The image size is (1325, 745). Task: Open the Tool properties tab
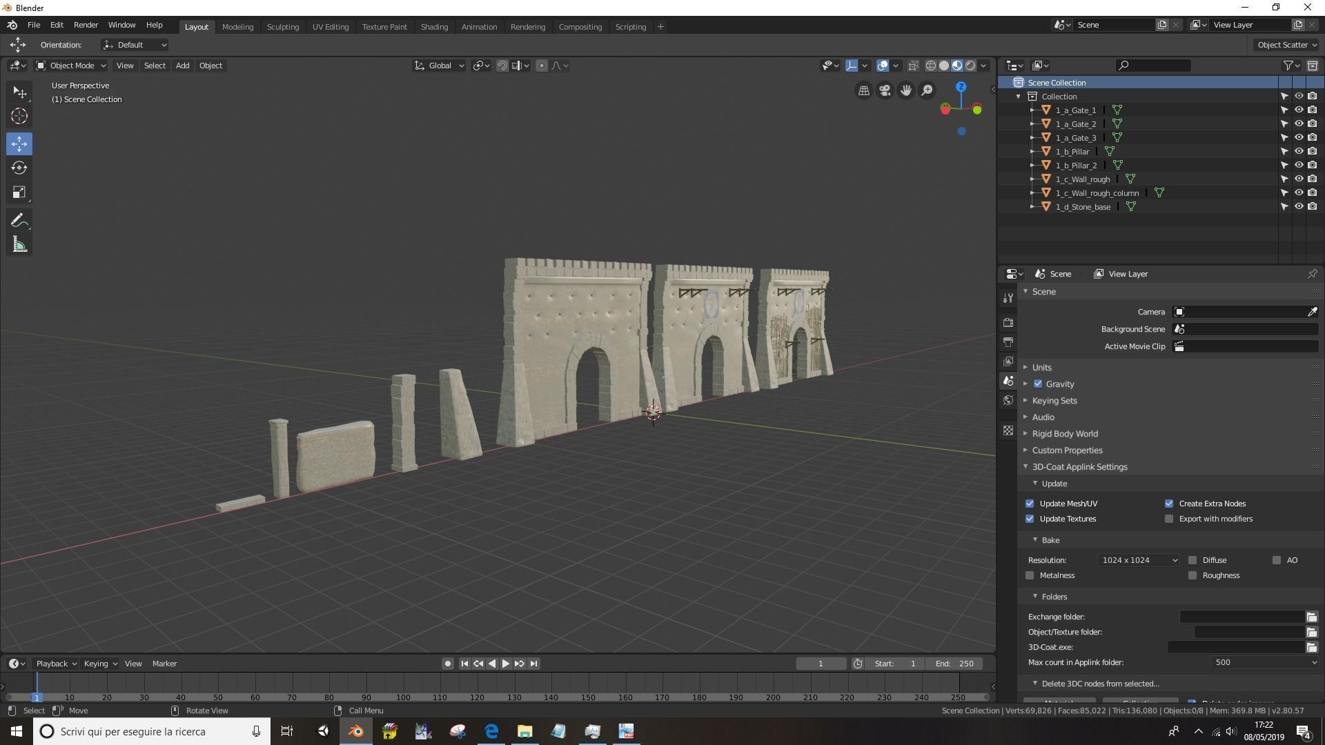coord(1008,298)
